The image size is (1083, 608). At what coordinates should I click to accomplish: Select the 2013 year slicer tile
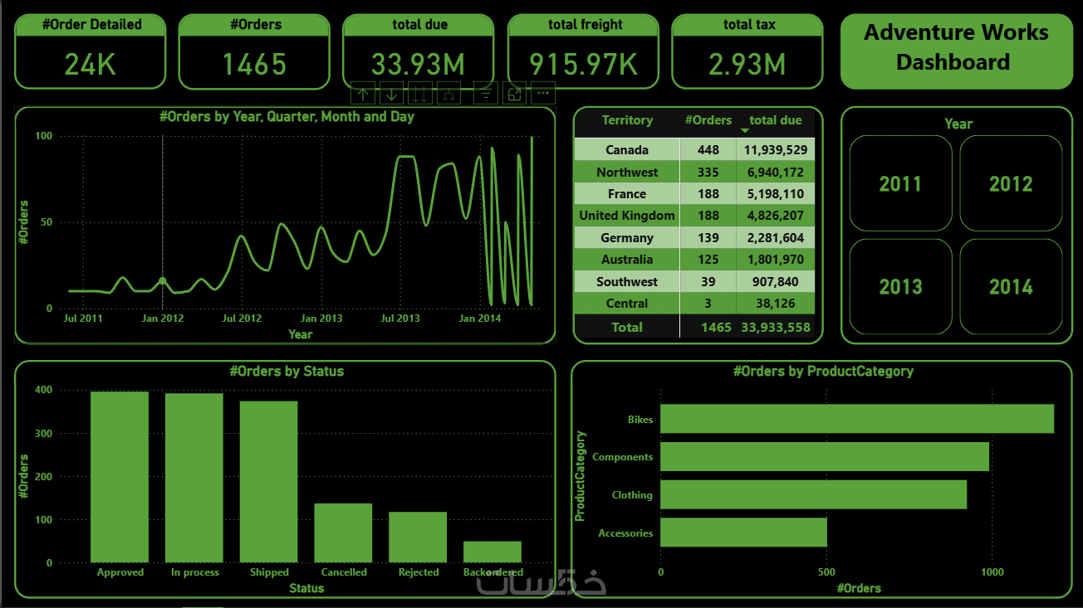[900, 286]
